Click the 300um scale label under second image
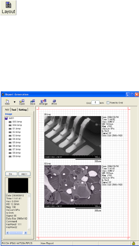This screenshot has height=246, width=139. [98, 211]
